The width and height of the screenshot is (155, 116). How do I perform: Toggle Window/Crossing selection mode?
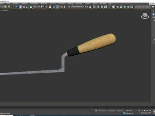point(16,7)
